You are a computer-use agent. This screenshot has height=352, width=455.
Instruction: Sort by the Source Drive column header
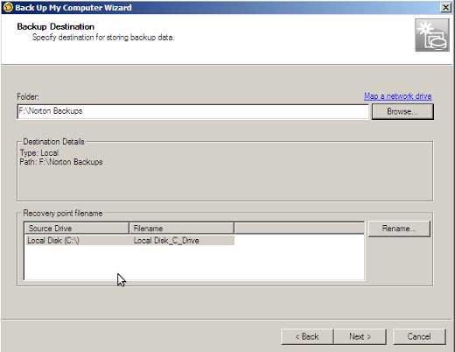(x=76, y=228)
